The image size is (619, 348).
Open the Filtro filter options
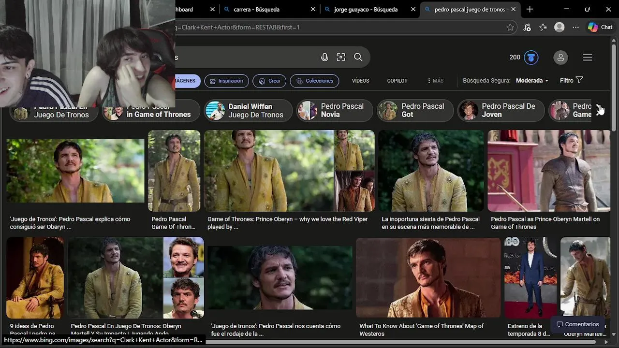[572, 81]
